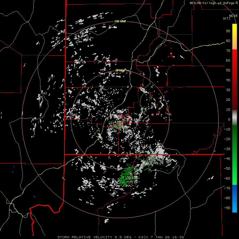Click the NEXLAB-College of DuPage label
Image resolution: width=239 pixels, height=239 pixels.
[214, 3]
